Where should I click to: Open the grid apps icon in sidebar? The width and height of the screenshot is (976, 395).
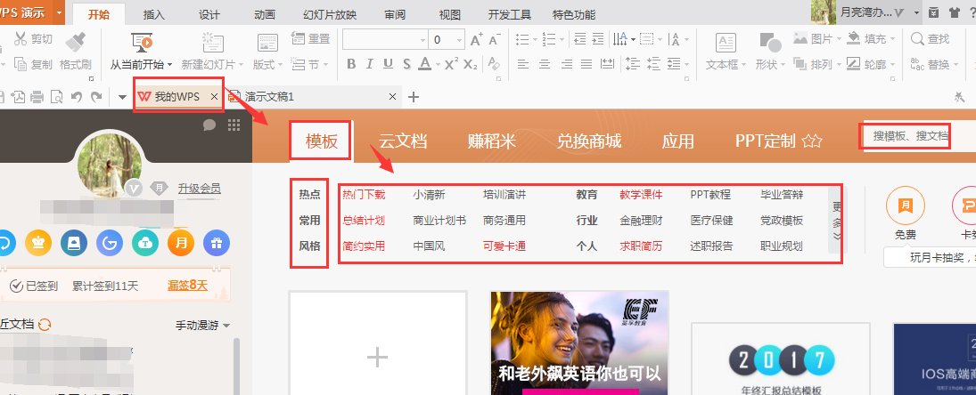coord(234,125)
